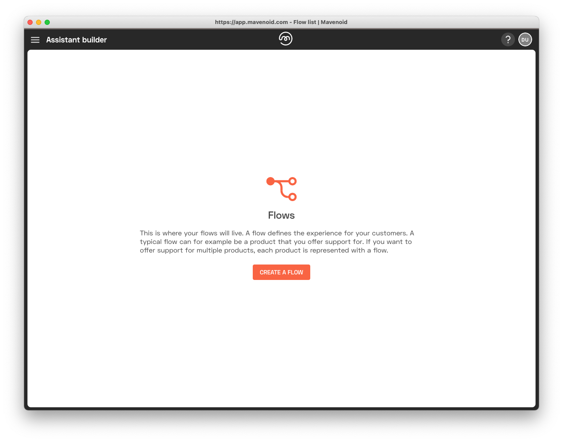The height and width of the screenshot is (442, 563).
Task: Click empty dark header area beside the logo
Action: tap(386, 39)
